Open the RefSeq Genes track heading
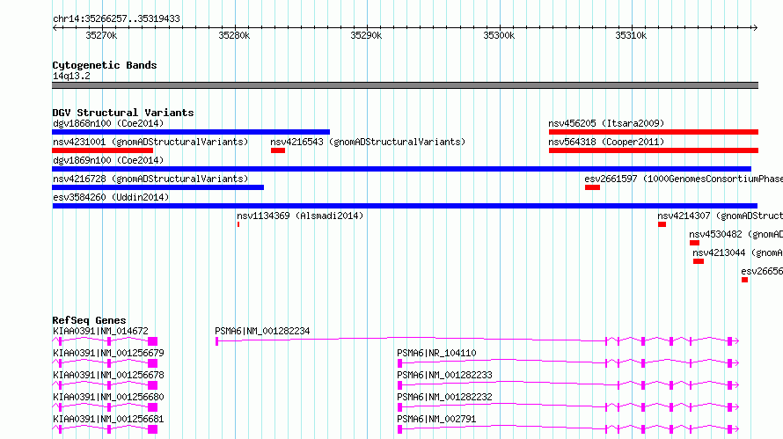 tap(90, 320)
